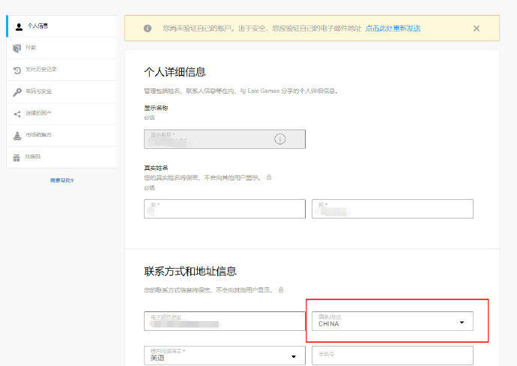Open the 国家/地区 CHINA dropdown
The image size is (517, 366).
pos(392,321)
